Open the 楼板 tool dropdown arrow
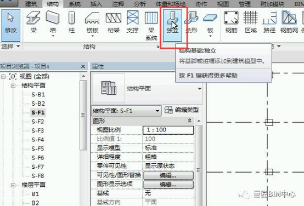 [93, 36]
